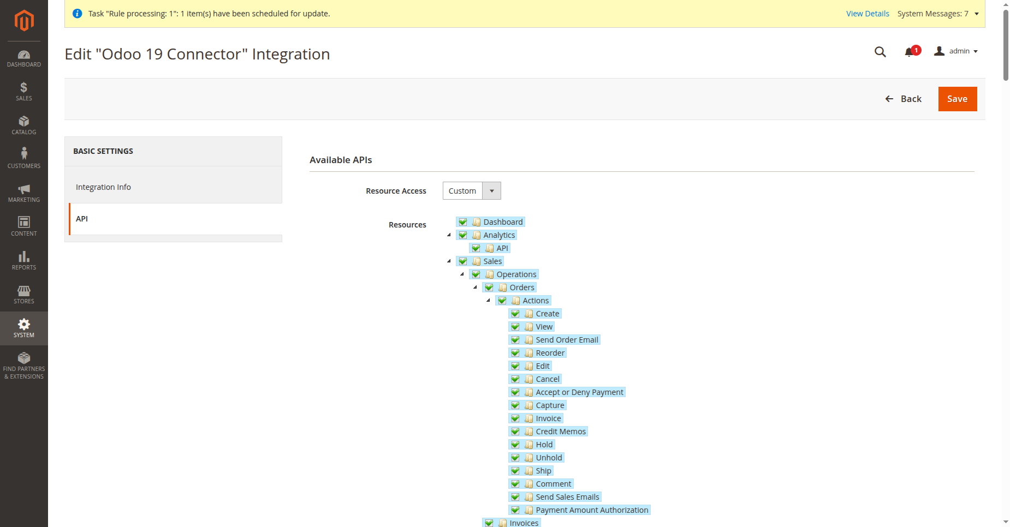Toggle the Hold resource checkbox

(515, 445)
